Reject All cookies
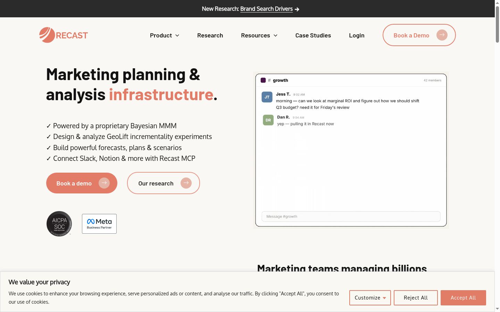This screenshot has height=312, width=500. [416, 298]
